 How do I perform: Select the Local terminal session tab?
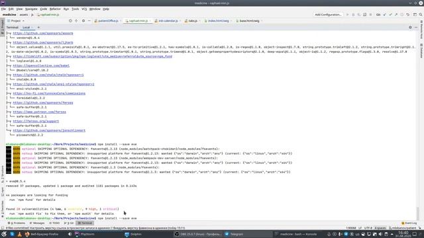(x=27, y=27)
